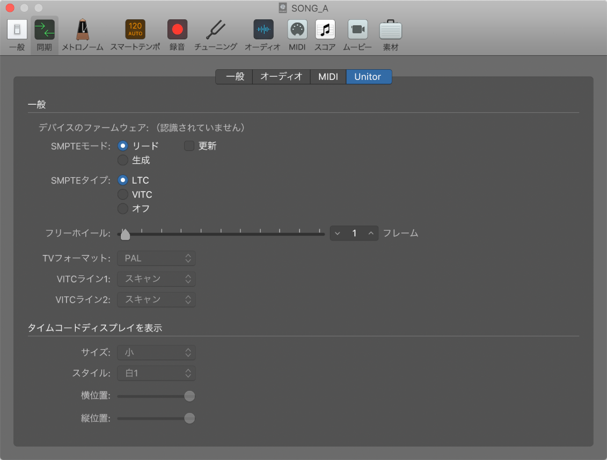The image size is (607, 460).
Task: Increase frame value with the up stepper
Action: 370,233
